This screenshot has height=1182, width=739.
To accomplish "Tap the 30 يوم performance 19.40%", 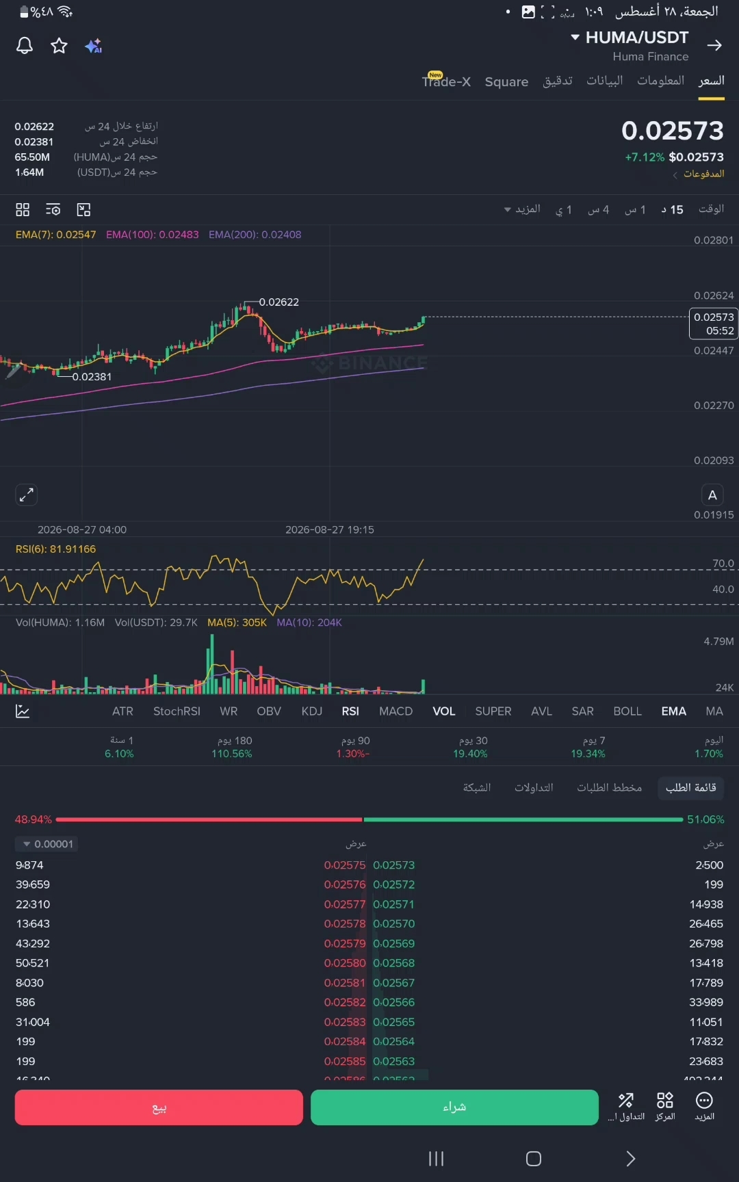I will pos(471,747).
